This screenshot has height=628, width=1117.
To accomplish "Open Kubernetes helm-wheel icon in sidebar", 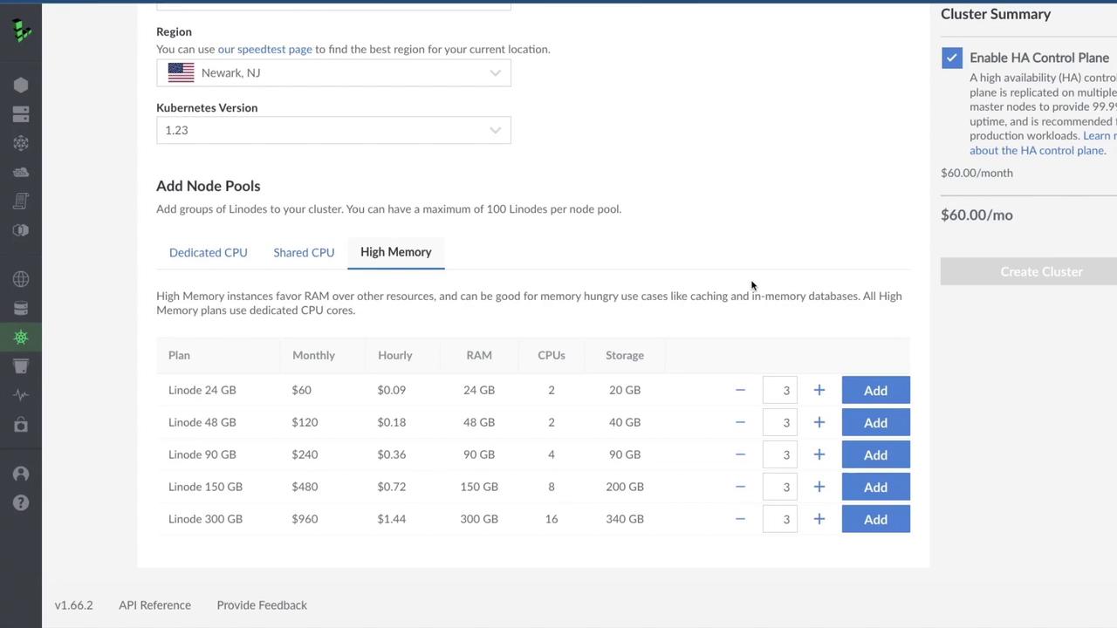I will pyautogui.click(x=21, y=338).
